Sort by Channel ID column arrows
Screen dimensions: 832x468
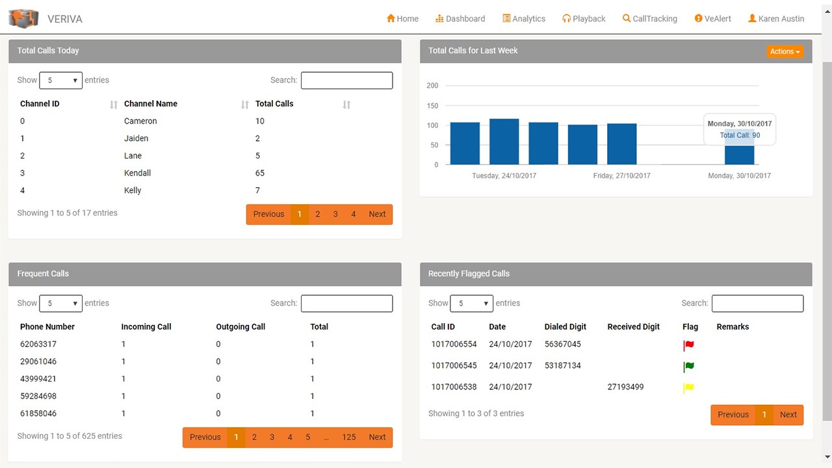(114, 105)
